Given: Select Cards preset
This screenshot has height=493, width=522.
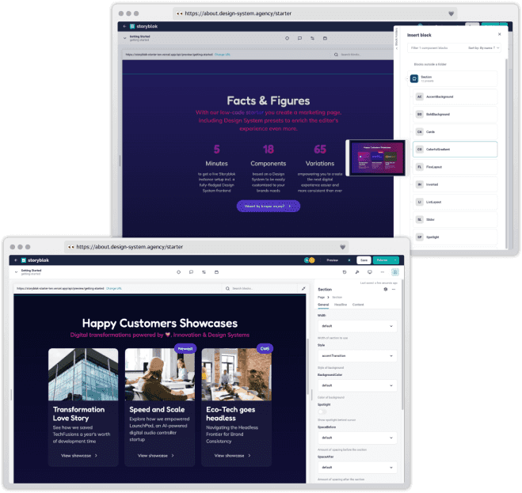Looking at the screenshot, I should 455,131.
